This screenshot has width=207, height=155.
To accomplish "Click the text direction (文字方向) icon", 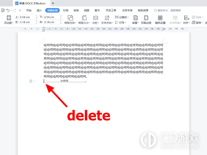I will [x=107, y=18].
